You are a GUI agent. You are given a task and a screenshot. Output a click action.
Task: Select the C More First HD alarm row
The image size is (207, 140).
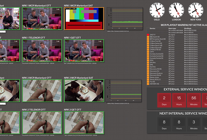177,41
